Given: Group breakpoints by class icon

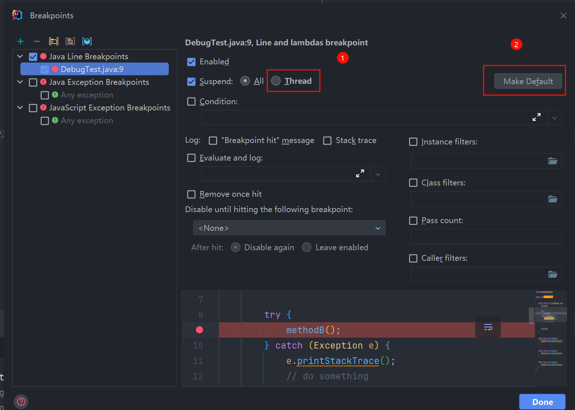Looking at the screenshot, I should point(87,41).
